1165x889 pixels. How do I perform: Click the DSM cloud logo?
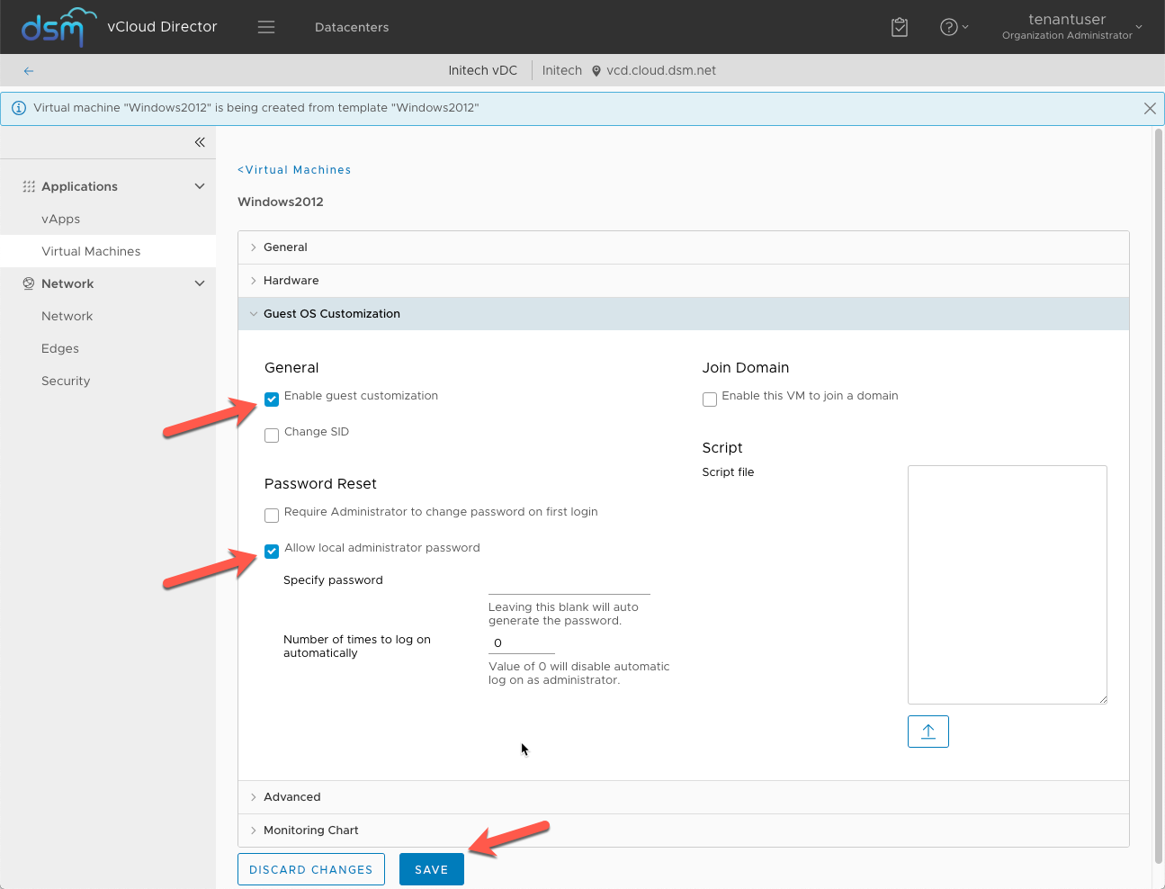[58, 27]
